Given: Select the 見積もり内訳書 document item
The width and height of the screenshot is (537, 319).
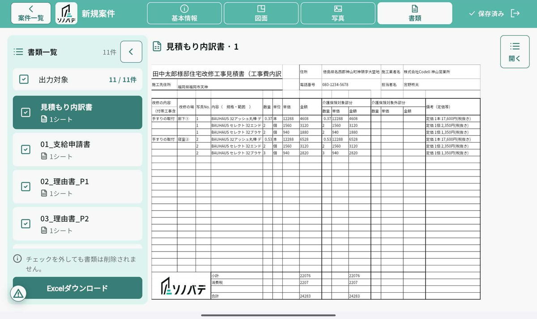Looking at the screenshot, I should (77, 113).
